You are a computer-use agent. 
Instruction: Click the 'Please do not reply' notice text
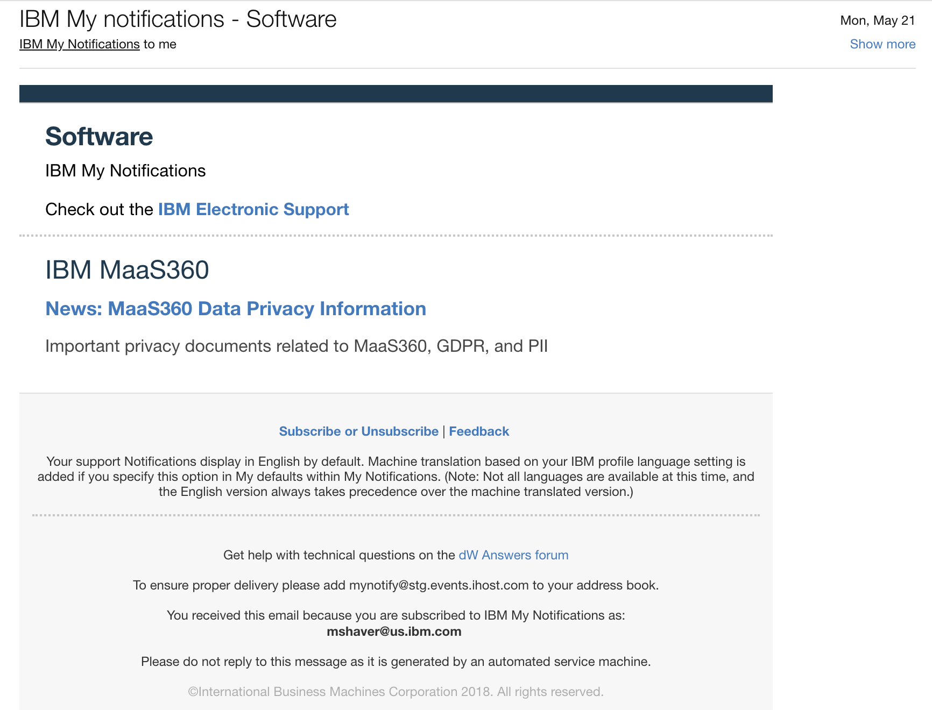396,662
